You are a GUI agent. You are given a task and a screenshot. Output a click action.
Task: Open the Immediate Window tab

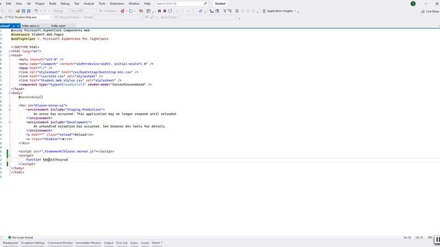click(x=89, y=243)
